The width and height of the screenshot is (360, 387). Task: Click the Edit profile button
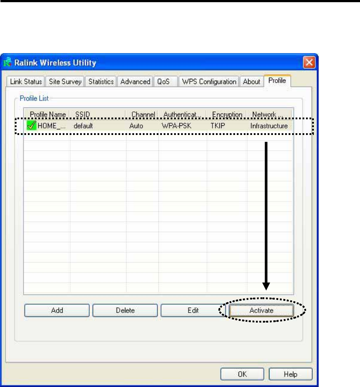tap(193, 310)
